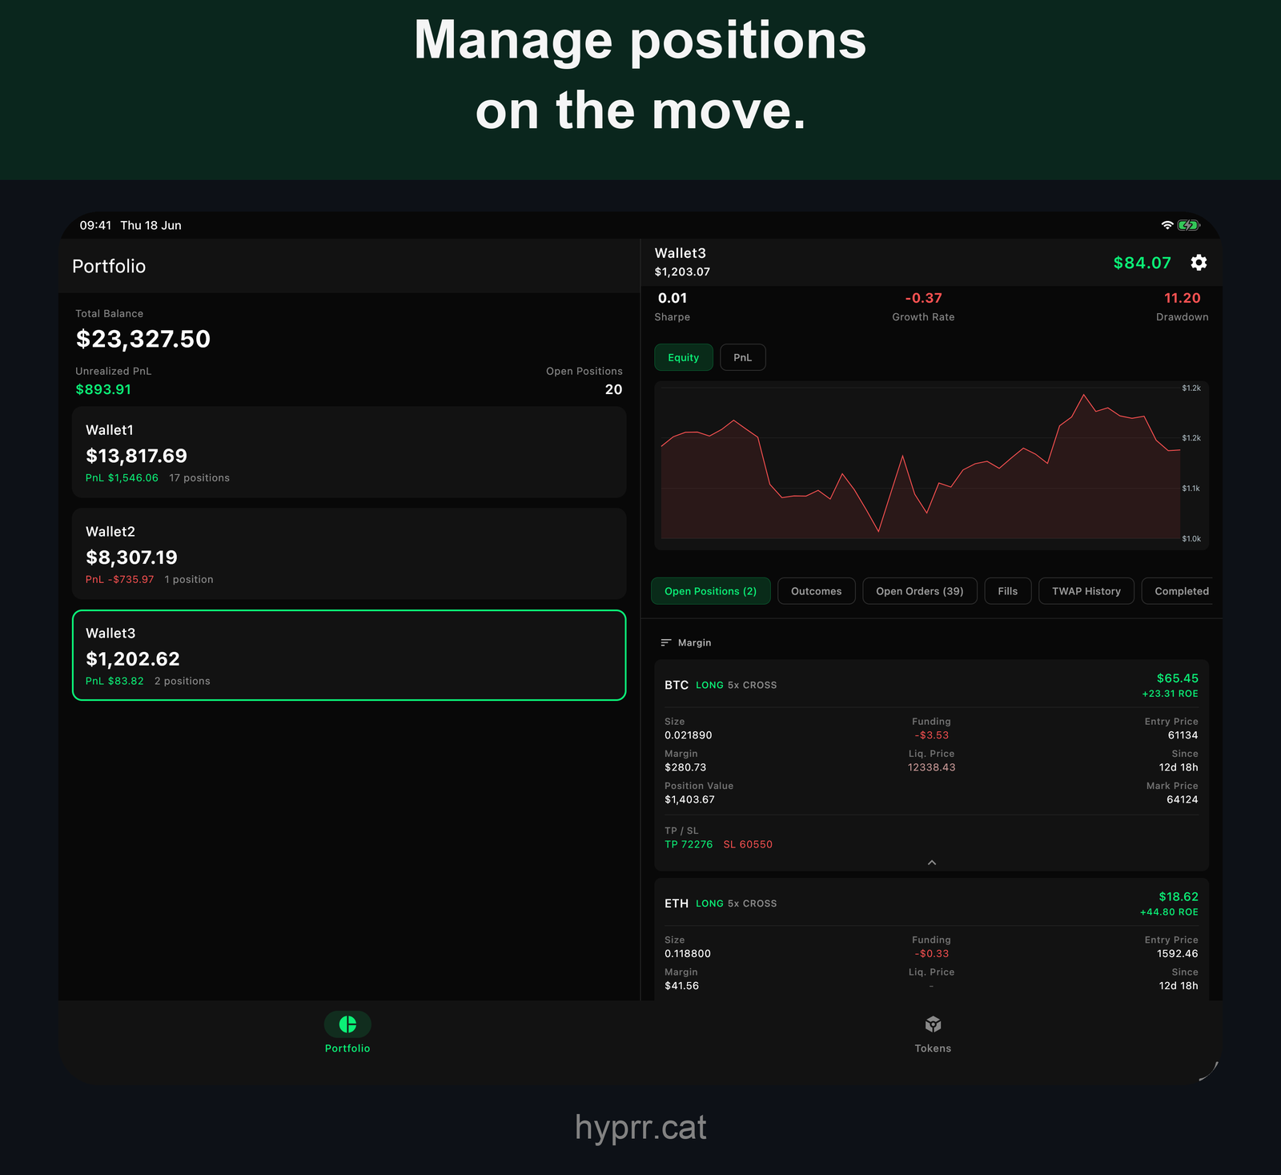Click Wallet1 PnL $1,546.06

click(x=122, y=478)
